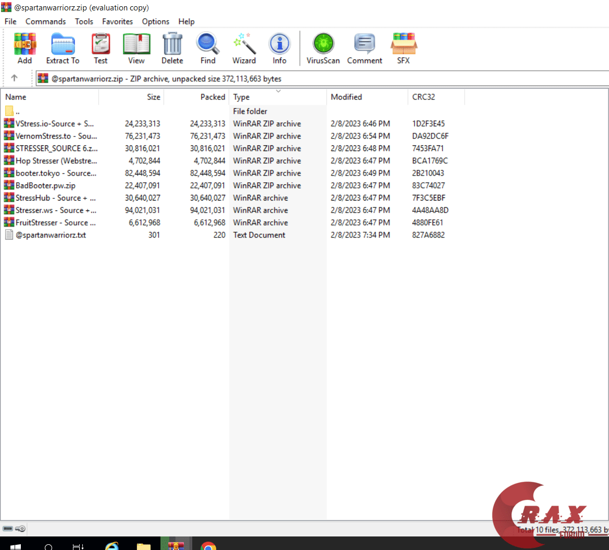
Task: Click size value 24,233,313 of VStress.io
Action: tap(143, 123)
